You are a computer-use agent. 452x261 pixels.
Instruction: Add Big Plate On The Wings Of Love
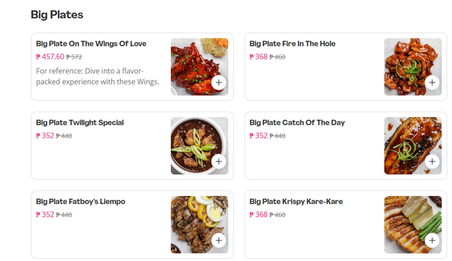point(219,83)
